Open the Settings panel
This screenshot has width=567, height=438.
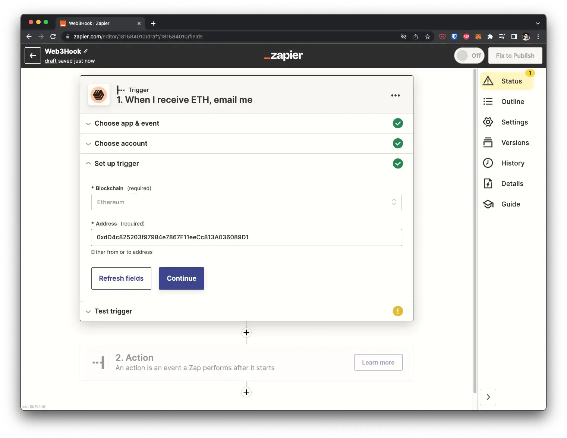tap(507, 122)
